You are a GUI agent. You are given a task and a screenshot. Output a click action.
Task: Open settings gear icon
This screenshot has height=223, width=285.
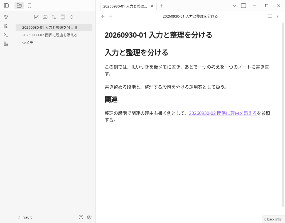click(89, 217)
